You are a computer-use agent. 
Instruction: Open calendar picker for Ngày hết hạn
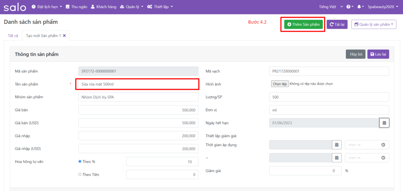coord(384,123)
